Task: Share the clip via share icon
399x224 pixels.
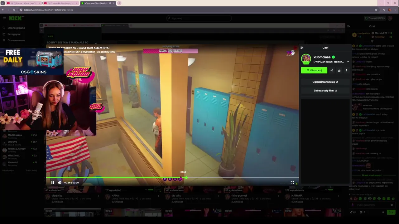Action: pos(332,70)
